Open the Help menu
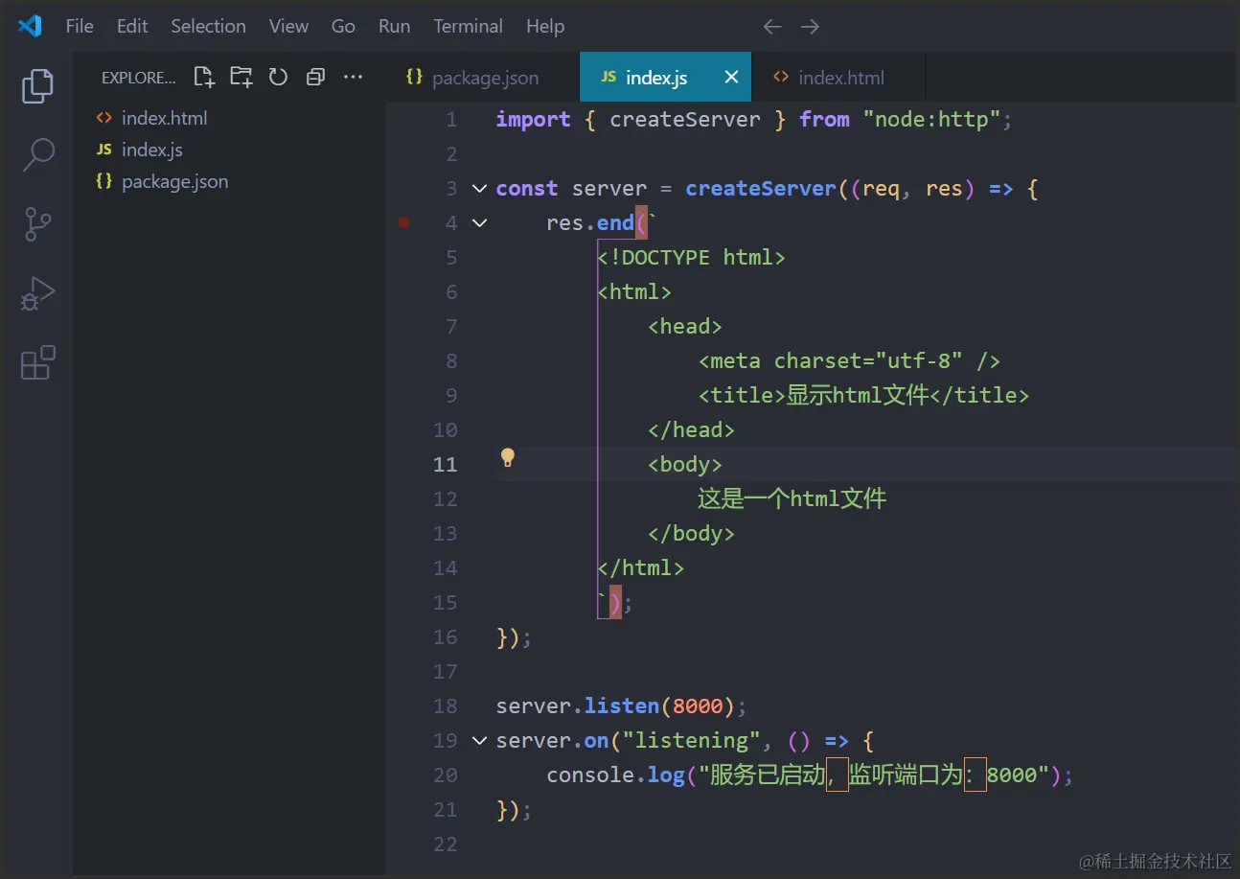The image size is (1240, 879). [545, 26]
